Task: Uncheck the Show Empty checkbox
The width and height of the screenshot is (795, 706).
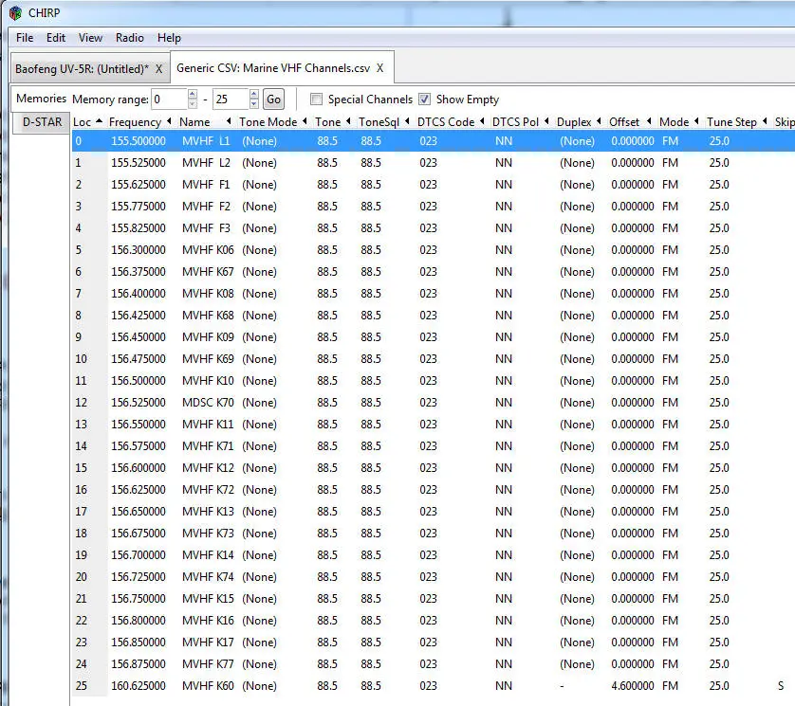Action: click(424, 100)
